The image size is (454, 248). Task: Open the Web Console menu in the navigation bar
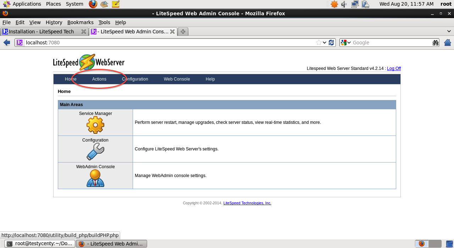[x=177, y=79]
